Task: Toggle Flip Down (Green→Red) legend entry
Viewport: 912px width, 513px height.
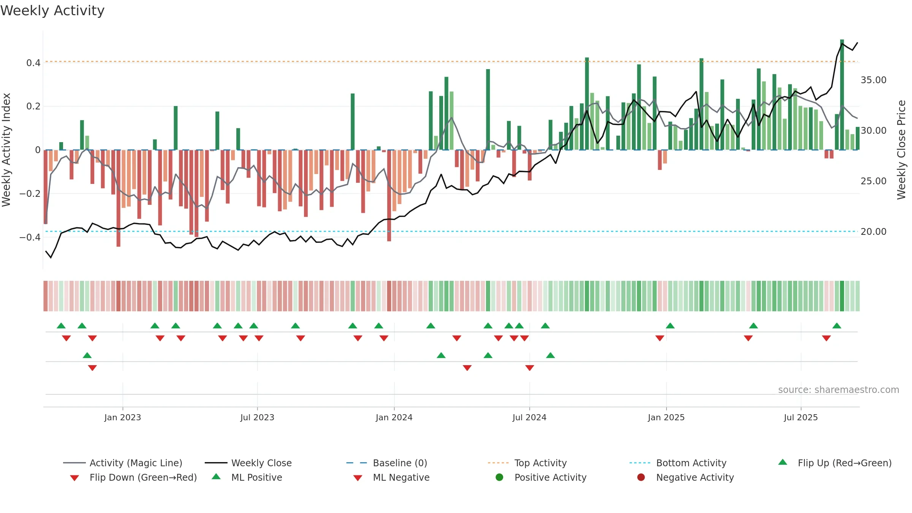Action: point(133,477)
